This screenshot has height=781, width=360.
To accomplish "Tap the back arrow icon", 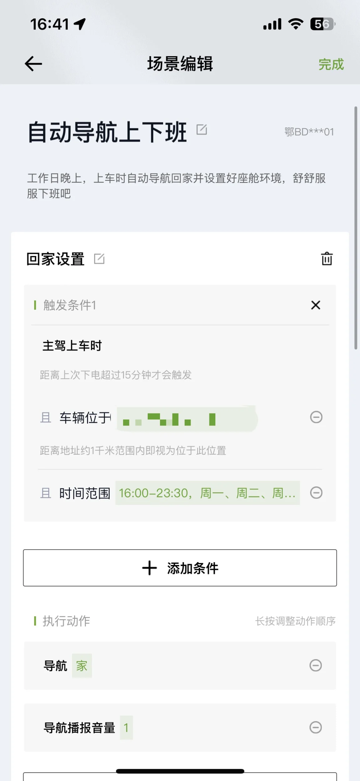I will (33, 64).
